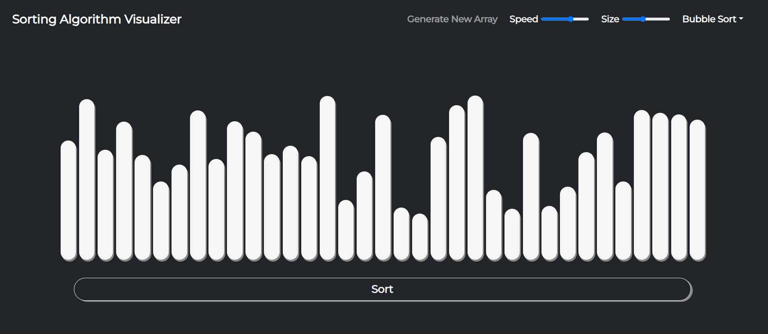Click the grey unfilled end of Speed slider
768x334 pixels.
point(582,19)
